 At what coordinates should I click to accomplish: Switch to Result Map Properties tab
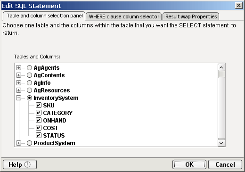pos(191,16)
